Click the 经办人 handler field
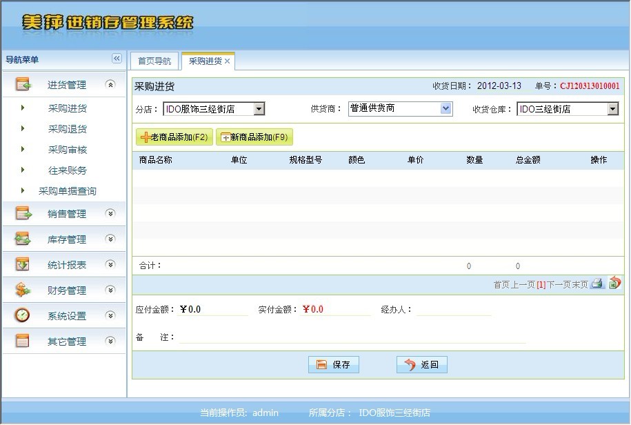631x425 pixels. 454,310
